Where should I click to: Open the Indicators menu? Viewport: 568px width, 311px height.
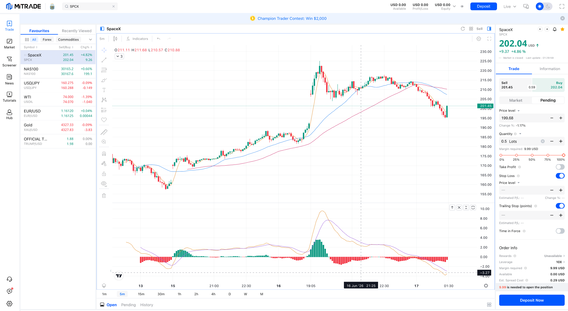point(137,39)
